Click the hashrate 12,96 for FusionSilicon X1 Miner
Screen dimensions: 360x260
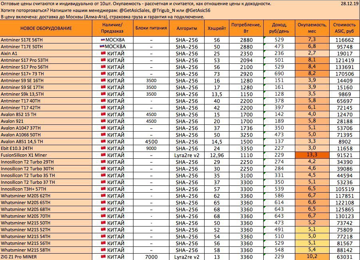click(217, 155)
